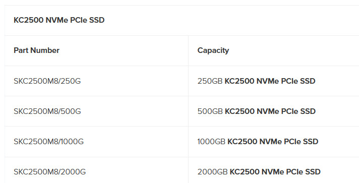The height and width of the screenshot is (183, 359).
Task: Click the 2000GB KC2500 NVMe PCIe SSD entry
Action: (x=259, y=172)
